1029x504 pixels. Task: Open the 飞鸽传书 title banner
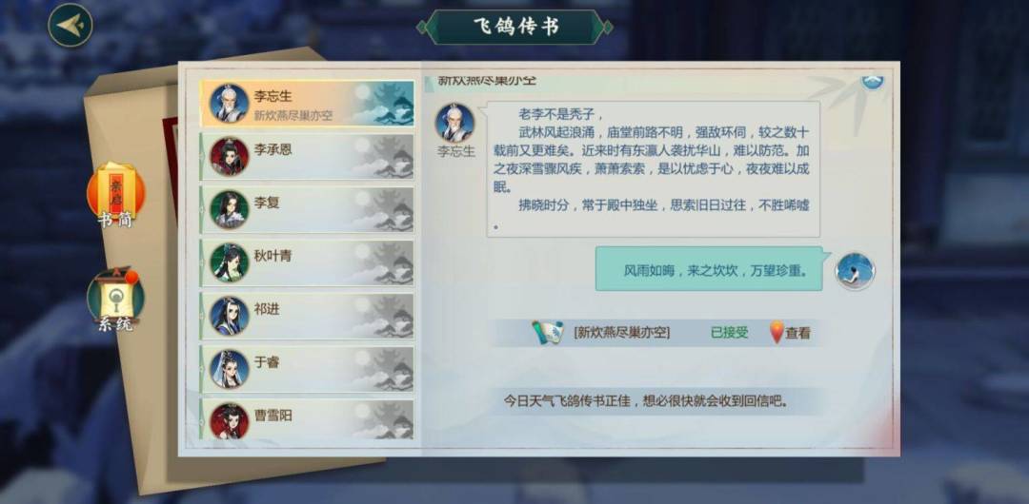pos(515,27)
